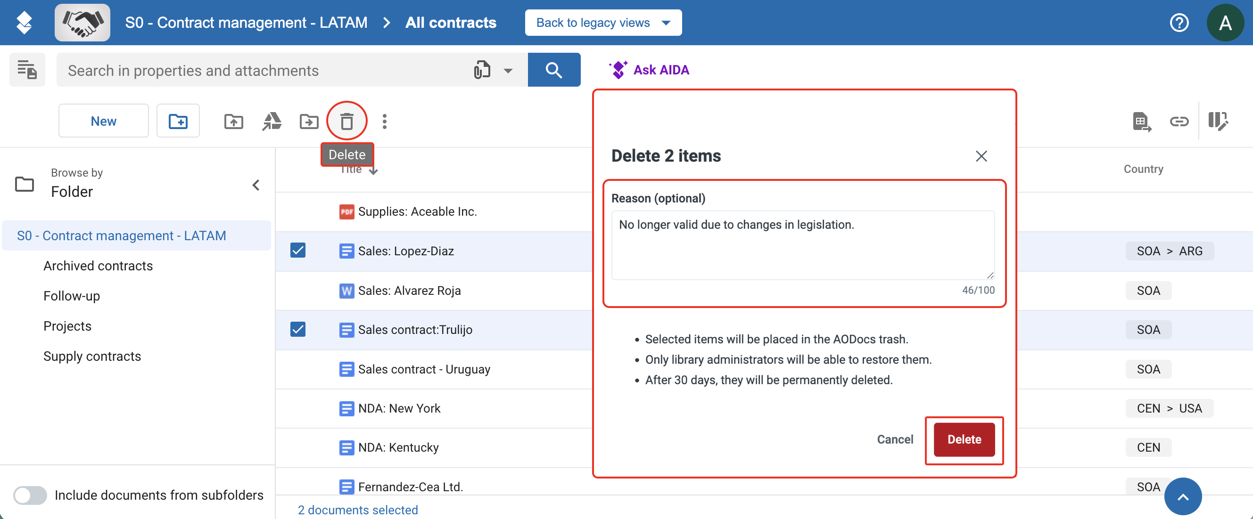1253x519 pixels.
Task: Click the blue search magnifier button
Action: [553, 70]
